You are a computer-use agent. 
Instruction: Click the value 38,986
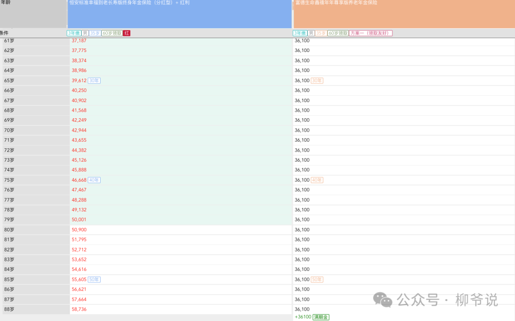(79, 70)
